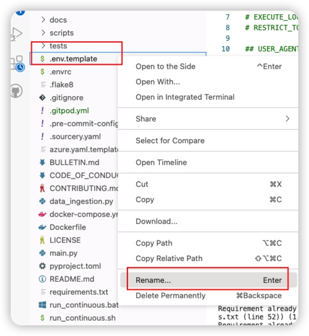
Task: Expand the tests folder chevron
Action: pyautogui.click(x=43, y=45)
